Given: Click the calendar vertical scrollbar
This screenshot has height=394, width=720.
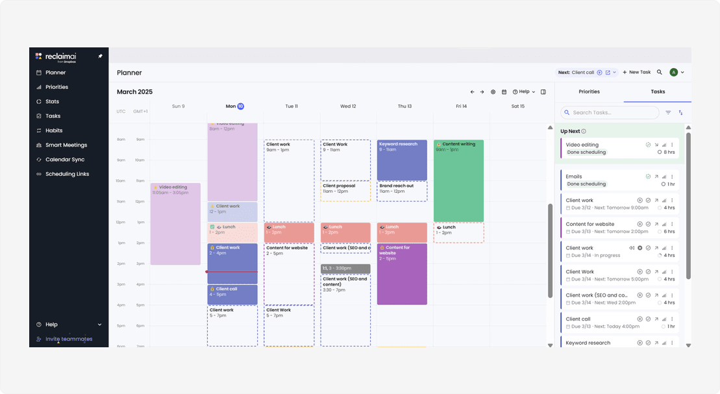Looking at the screenshot, I should click(550, 251).
